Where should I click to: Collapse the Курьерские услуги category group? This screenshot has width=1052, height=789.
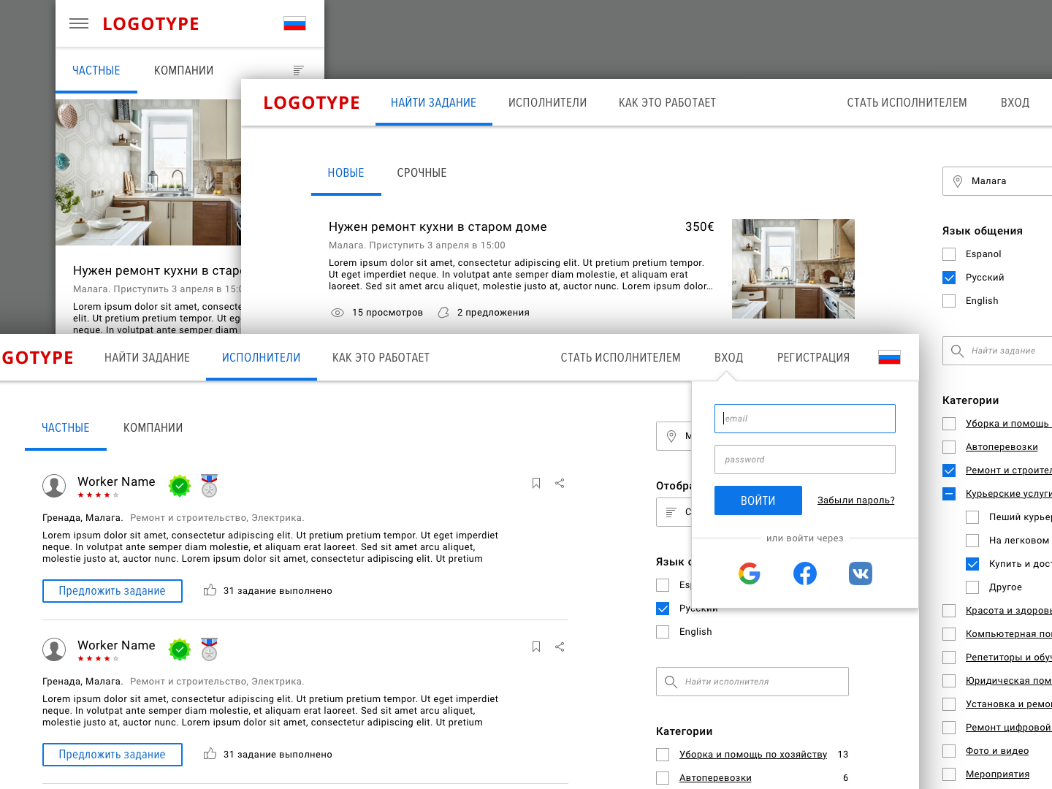[949, 494]
